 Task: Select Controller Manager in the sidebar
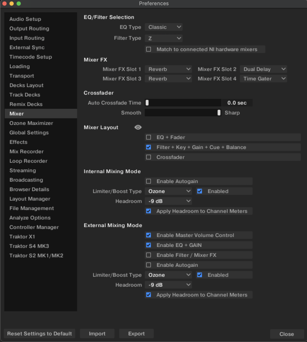pos(34,227)
